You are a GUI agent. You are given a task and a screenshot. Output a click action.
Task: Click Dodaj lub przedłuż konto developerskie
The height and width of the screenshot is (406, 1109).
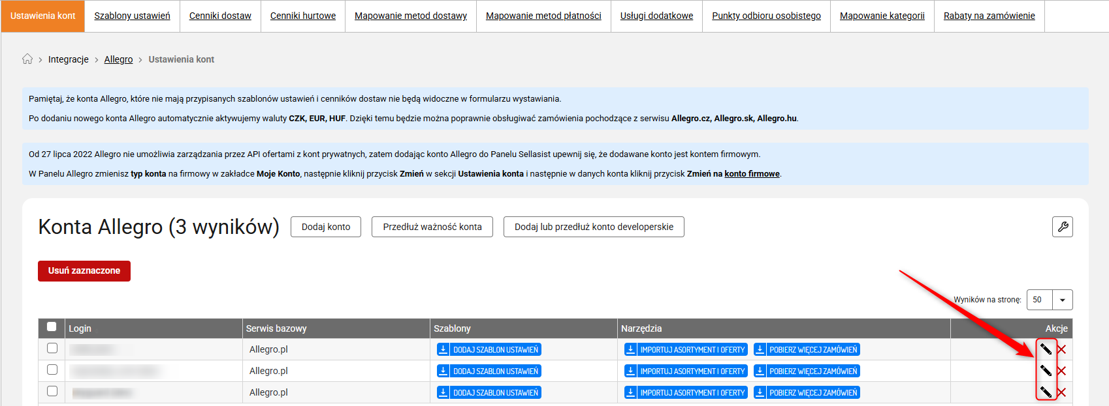[594, 227]
